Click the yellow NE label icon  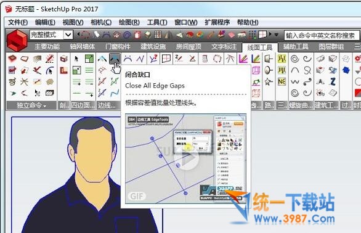click(282, 81)
